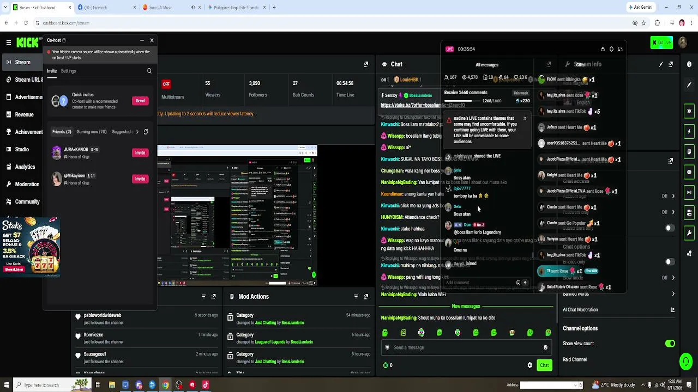Click the Co-host help question icon
This screenshot has height=392, width=698.
pyautogui.click(x=64, y=40)
